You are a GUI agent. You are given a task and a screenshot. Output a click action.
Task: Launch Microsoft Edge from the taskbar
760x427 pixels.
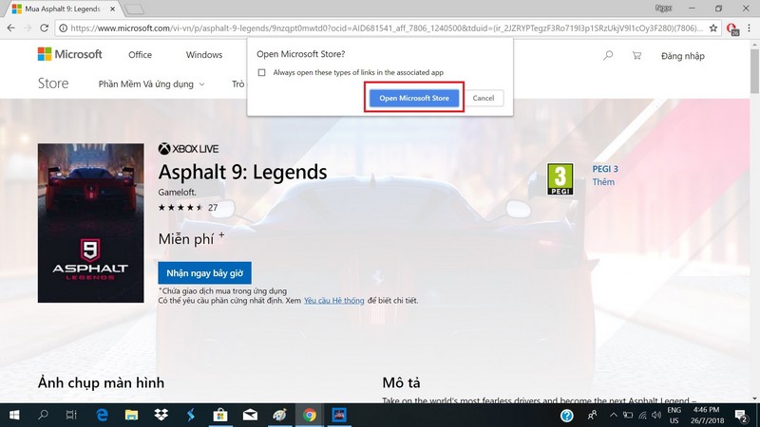[102, 415]
